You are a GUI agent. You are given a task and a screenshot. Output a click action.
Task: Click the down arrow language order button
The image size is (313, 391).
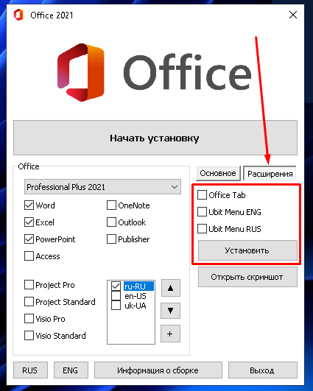click(x=171, y=310)
